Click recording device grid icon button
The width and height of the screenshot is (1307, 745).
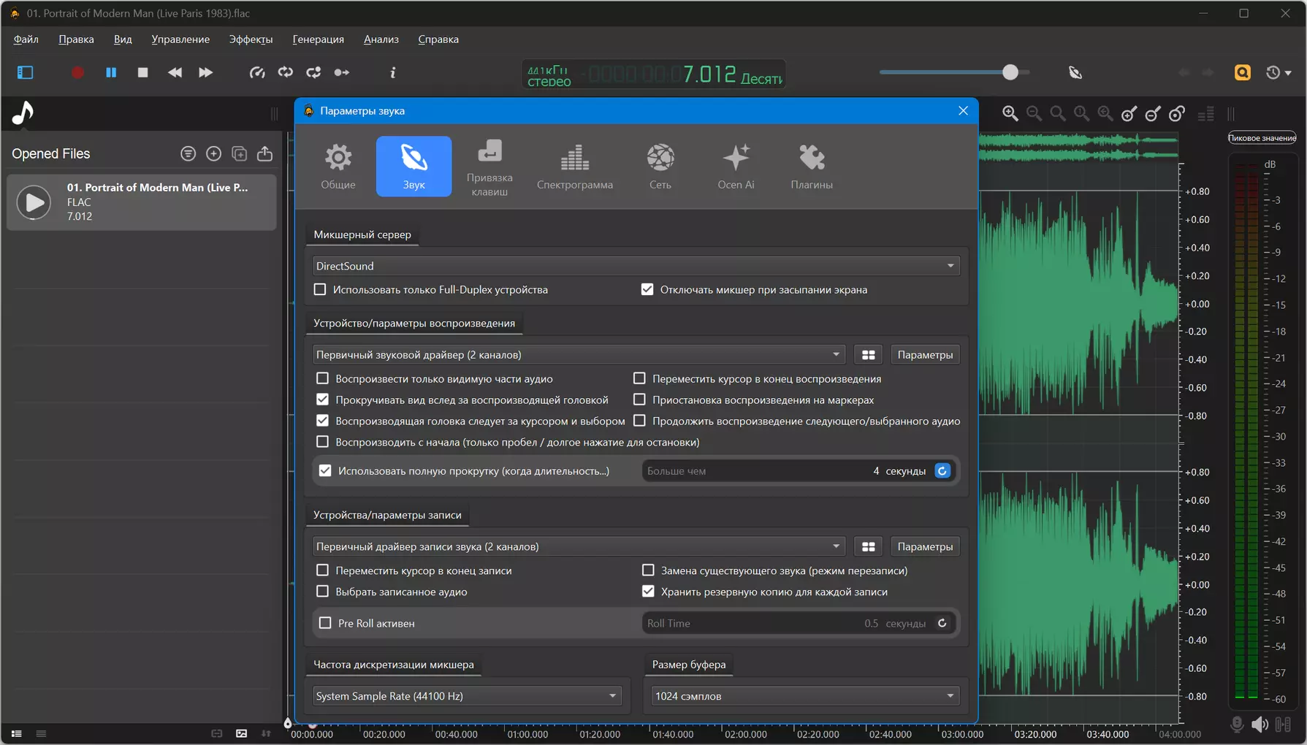pos(868,546)
